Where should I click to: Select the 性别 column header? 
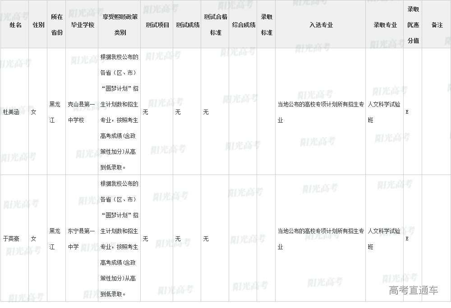[38, 25]
